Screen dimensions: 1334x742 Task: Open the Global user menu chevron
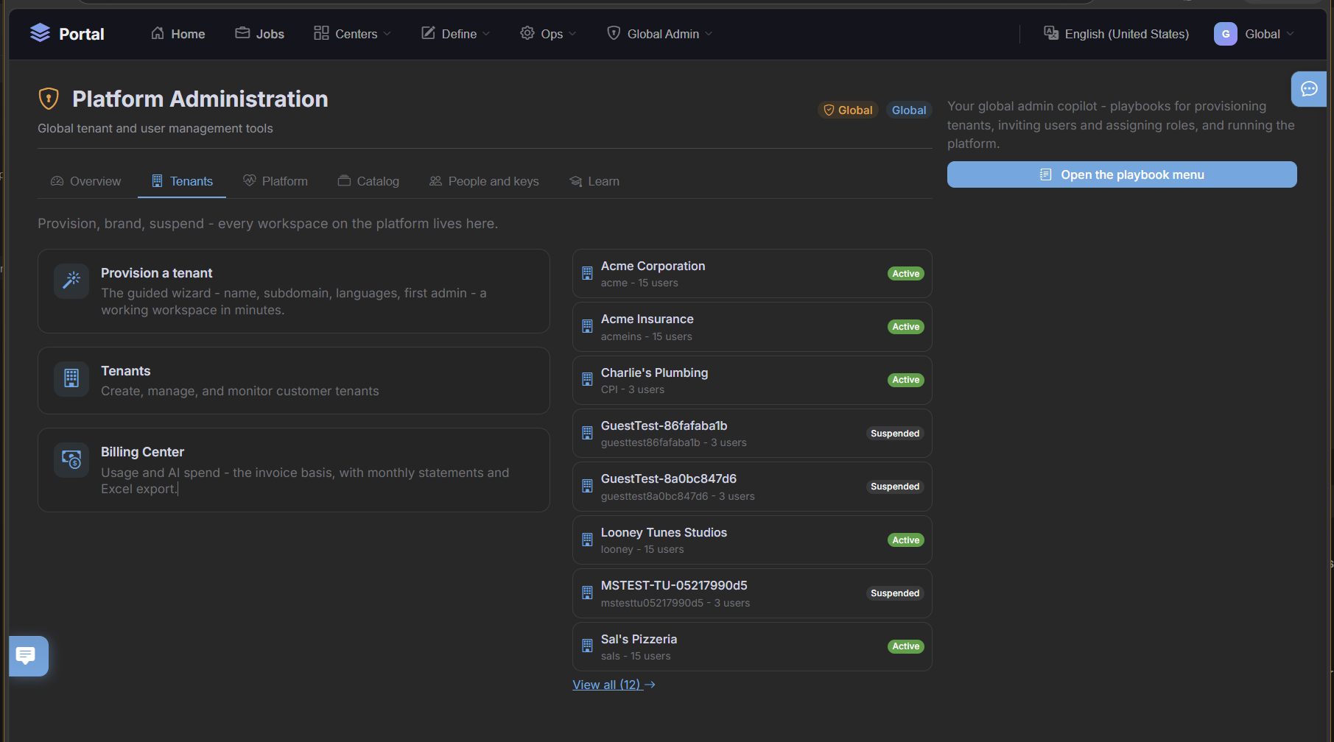click(1290, 34)
